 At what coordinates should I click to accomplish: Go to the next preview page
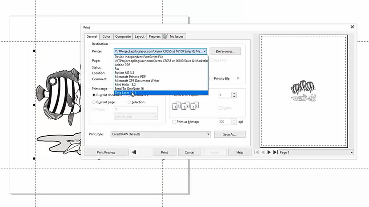point(269,152)
